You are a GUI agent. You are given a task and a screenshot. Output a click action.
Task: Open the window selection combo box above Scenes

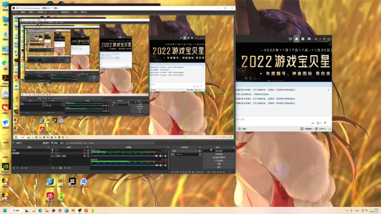coord(110,143)
